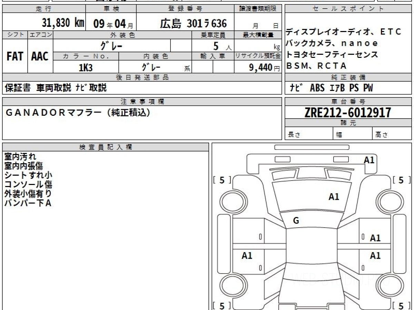This screenshot has width=414, height=310.
Task: Select the 'A1' mark on the left-side door
Action: [x=247, y=256]
